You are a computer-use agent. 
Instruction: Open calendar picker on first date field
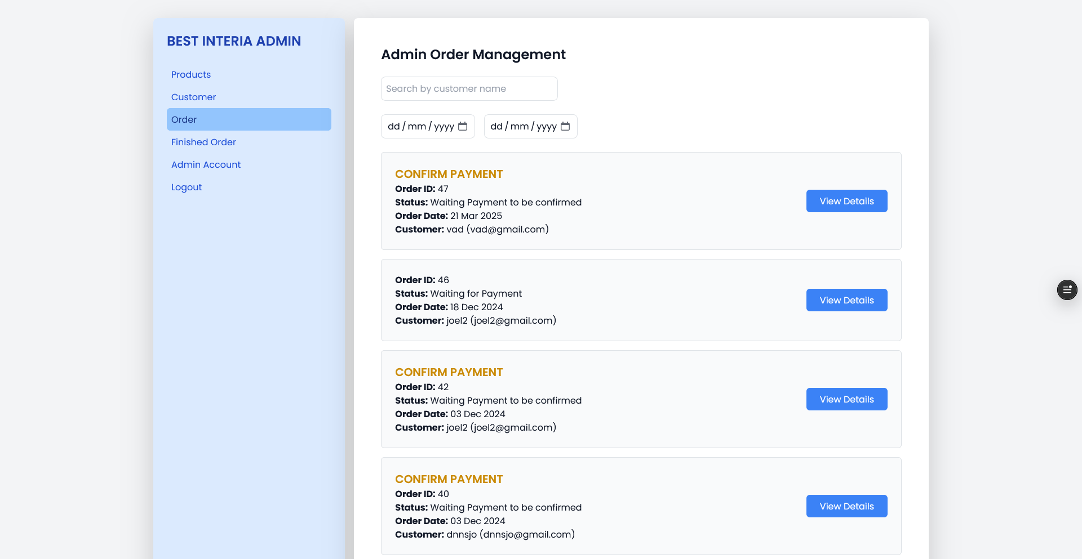click(463, 126)
